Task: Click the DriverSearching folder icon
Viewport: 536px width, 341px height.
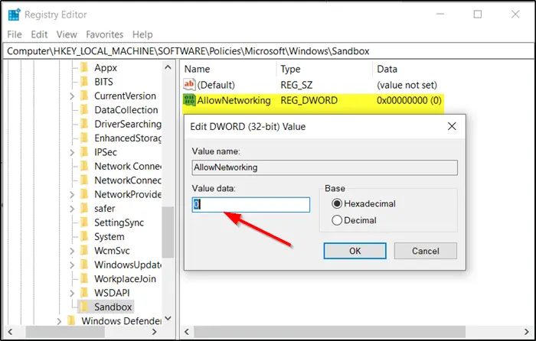Action: pos(84,124)
